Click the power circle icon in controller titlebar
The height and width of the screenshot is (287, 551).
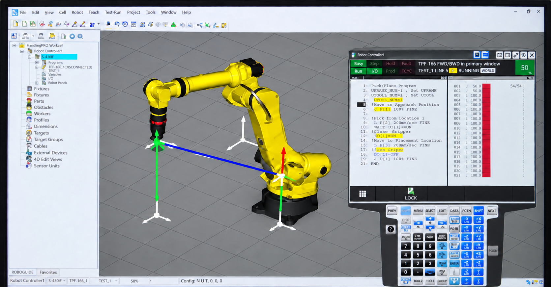pyautogui.click(x=524, y=55)
